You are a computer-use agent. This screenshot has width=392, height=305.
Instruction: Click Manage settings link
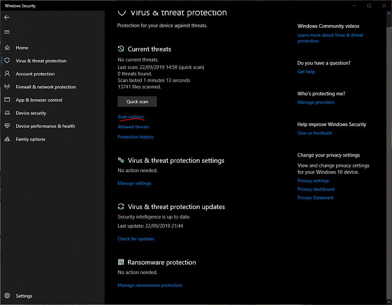point(134,184)
